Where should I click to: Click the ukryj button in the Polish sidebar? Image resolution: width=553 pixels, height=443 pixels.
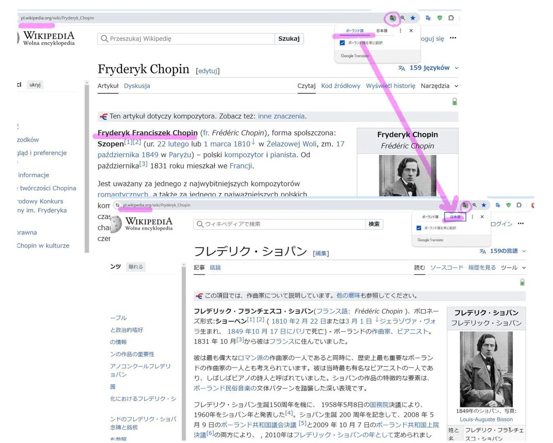[35, 85]
